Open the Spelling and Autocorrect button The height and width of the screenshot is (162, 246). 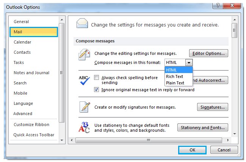[210, 80]
